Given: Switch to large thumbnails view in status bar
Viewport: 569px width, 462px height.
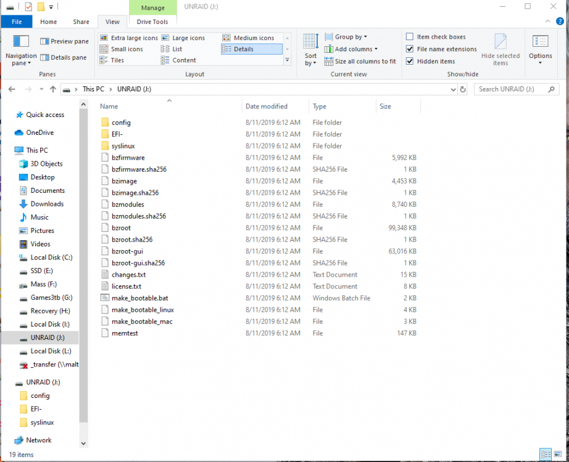Looking at the screenshot, I should [558, 454].
